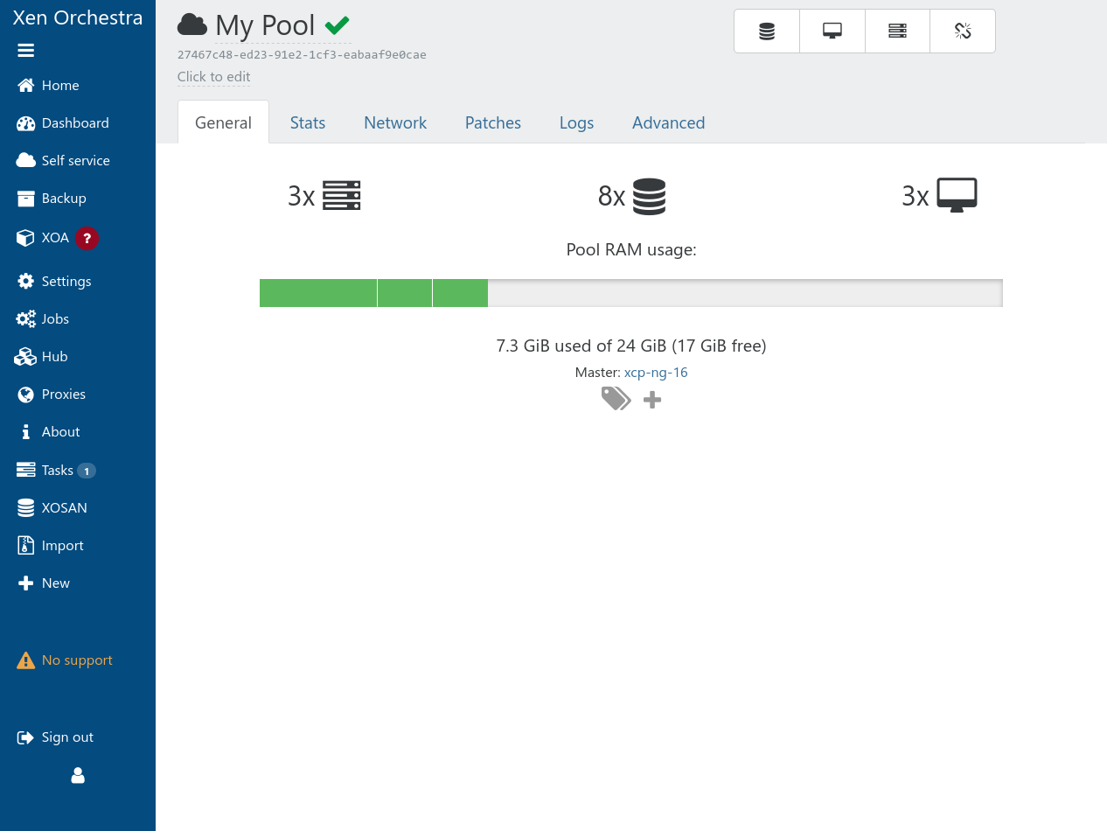The height and width of the screenshot is (831, 1107).
Task: Open the 3x hosts server icon
Action: [341, 196]
